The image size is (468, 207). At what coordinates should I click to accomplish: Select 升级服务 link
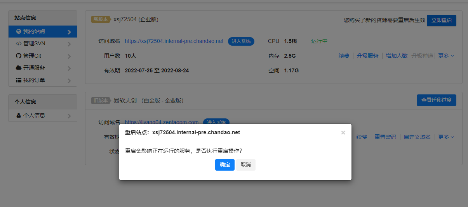367,56
